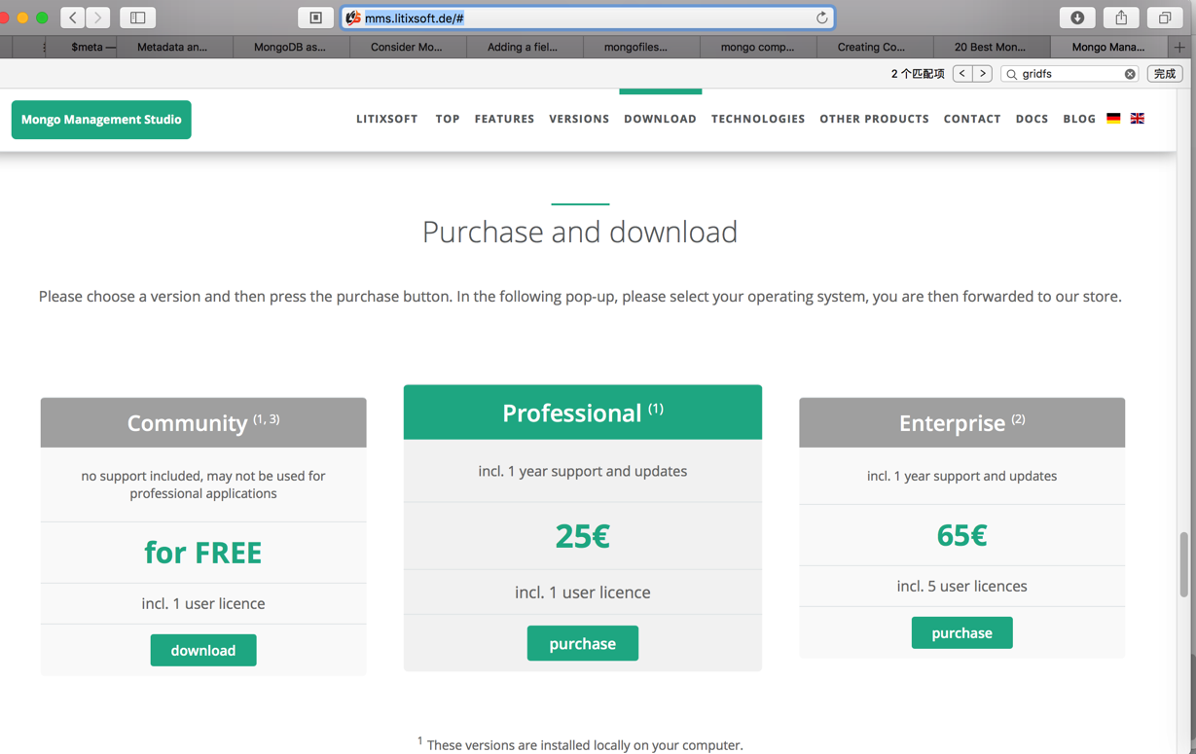The image size is (1196, 754).
Task: Download the free Community version
Action: point(203,650)
